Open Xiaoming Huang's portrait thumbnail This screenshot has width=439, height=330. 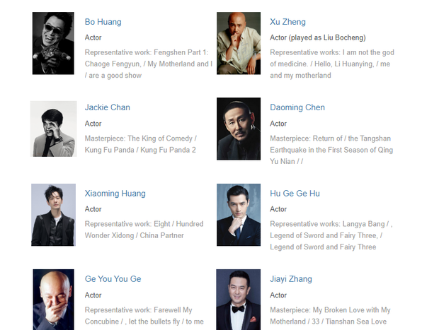pyautogui.click(x=53, y=215)
